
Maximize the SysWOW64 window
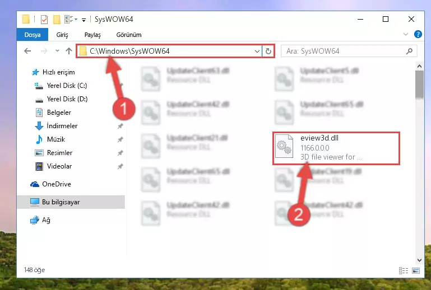coord(386,19)
